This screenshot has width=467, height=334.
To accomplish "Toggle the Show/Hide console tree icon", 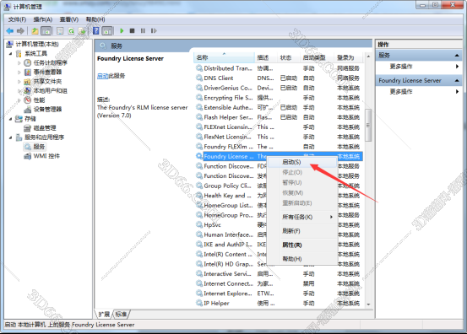I will point(46,30).
